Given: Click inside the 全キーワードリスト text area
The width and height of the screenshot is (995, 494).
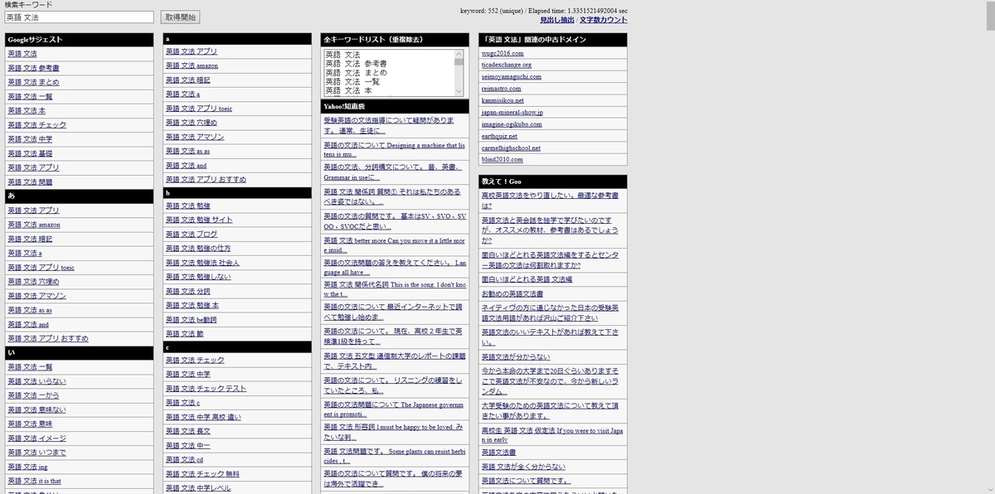Looking at the screenshot, I should pyautogui.click(x=390, y=73).
